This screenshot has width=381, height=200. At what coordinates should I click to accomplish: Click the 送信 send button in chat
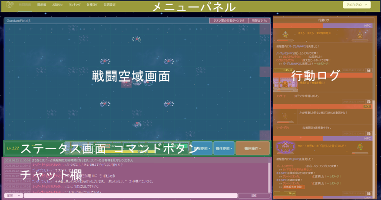[x=254, y=195]
